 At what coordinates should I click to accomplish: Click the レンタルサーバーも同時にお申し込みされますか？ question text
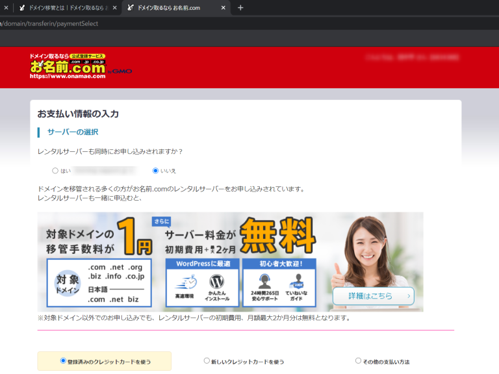(110, 152)
